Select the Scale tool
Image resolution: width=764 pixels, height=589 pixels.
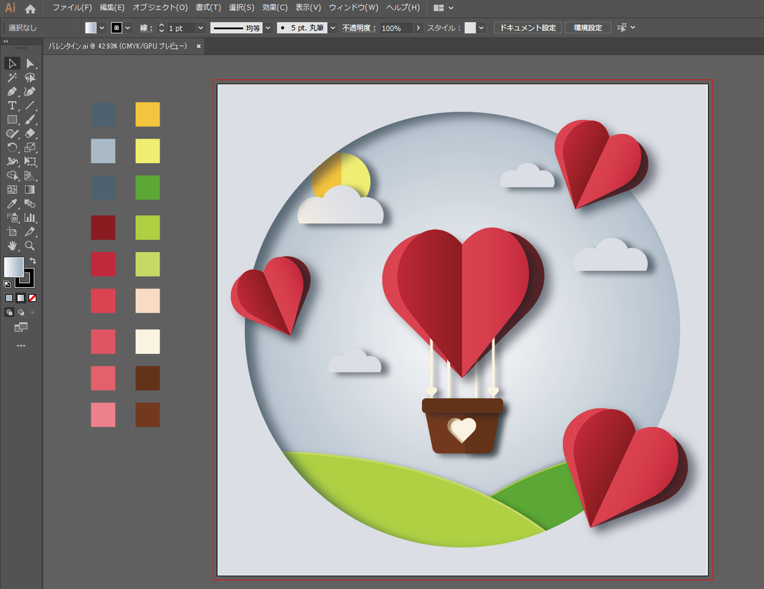[30, 147]
